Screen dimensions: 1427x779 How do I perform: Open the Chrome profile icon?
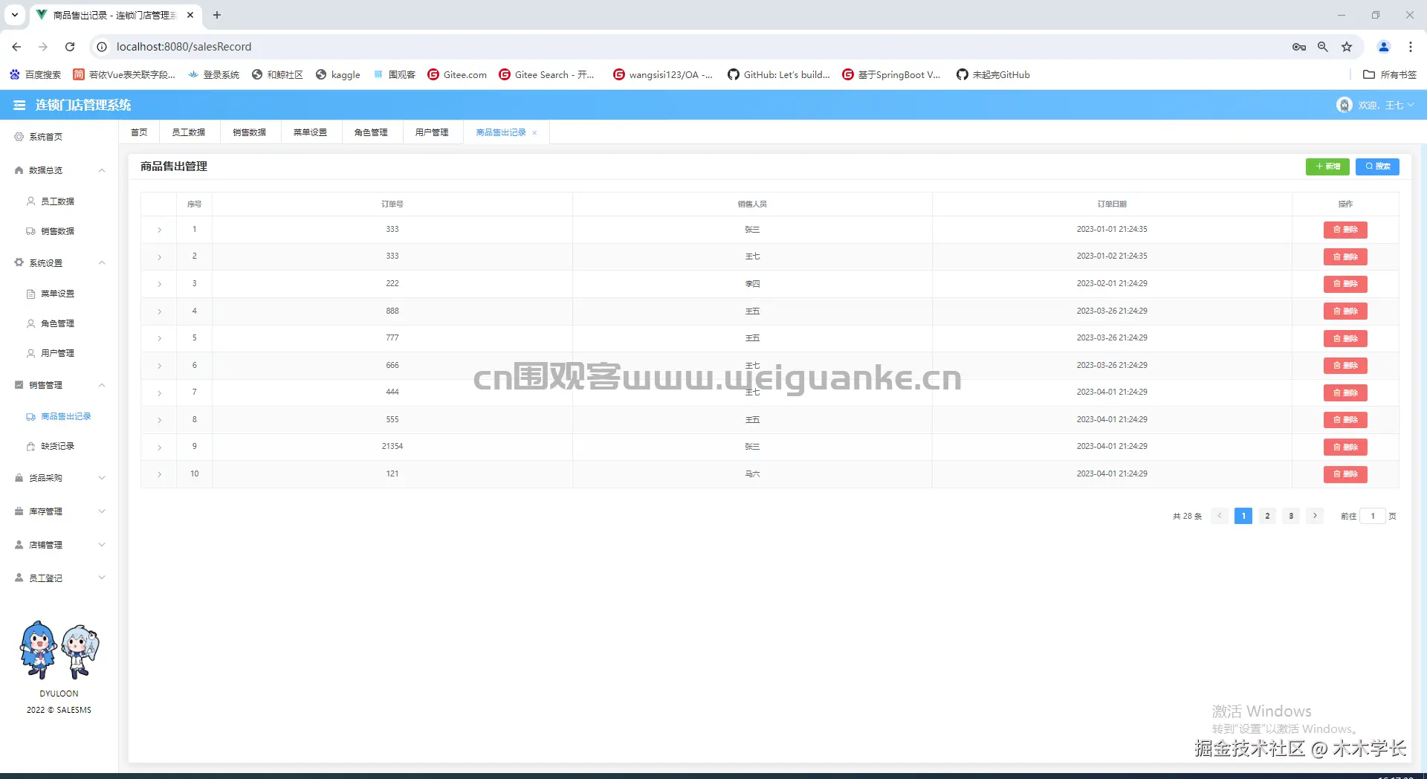coord(1384,47)
